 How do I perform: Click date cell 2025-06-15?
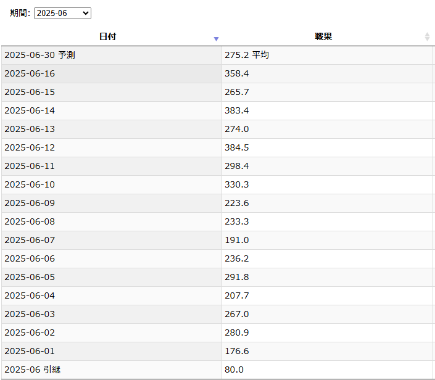click(x=112, y=93)
